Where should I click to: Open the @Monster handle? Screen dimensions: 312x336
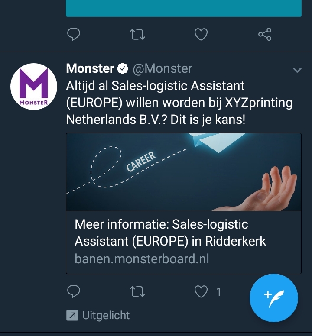coord(162,68)
